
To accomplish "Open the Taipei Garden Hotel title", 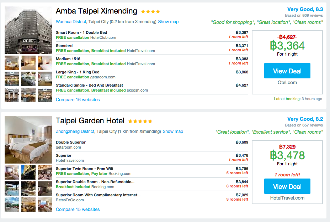I will point(90,121).
